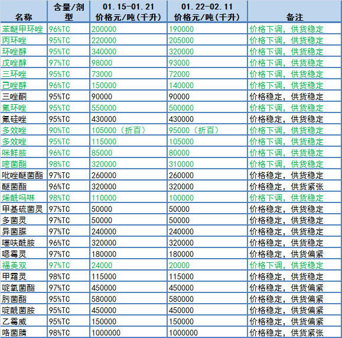Click the 福美双 24000 price cell
This screenshot has width=342, height=338.
(x=128, y=265)
